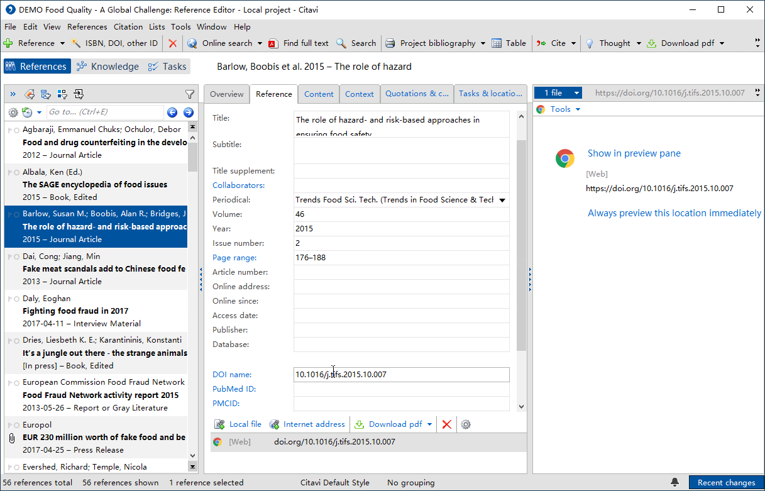Jump to bottom of reference list
Screen dimensions: 765x491
coord(192,467)
